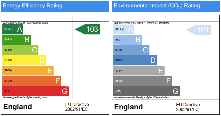The image size is (221, 116).
Task: Click the green 103 energy rating arrow
Action: click(x=87, y=29)
